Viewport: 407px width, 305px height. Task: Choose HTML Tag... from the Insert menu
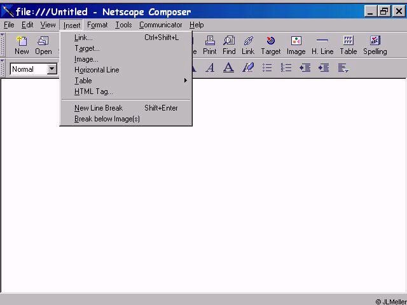click(126, 91)
